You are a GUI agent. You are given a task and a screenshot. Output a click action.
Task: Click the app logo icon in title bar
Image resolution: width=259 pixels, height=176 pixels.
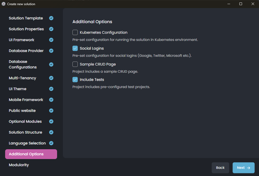click(3, 4)
